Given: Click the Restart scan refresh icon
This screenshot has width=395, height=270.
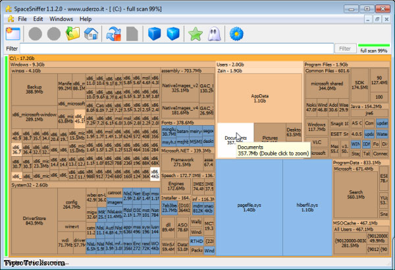Looking at the screenshot, I should coord(113,34).
